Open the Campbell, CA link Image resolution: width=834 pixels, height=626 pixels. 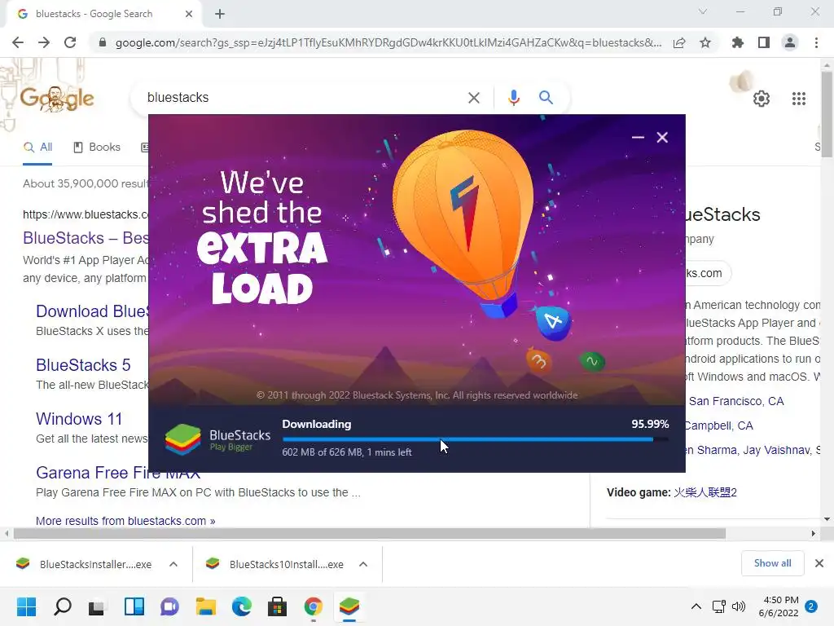718,425
